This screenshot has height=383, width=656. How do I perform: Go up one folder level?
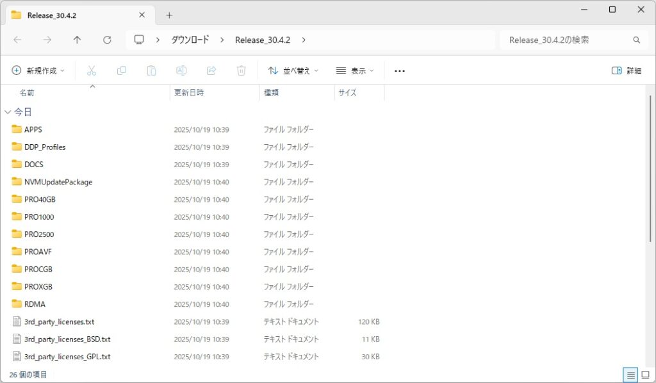click(77, 40)
